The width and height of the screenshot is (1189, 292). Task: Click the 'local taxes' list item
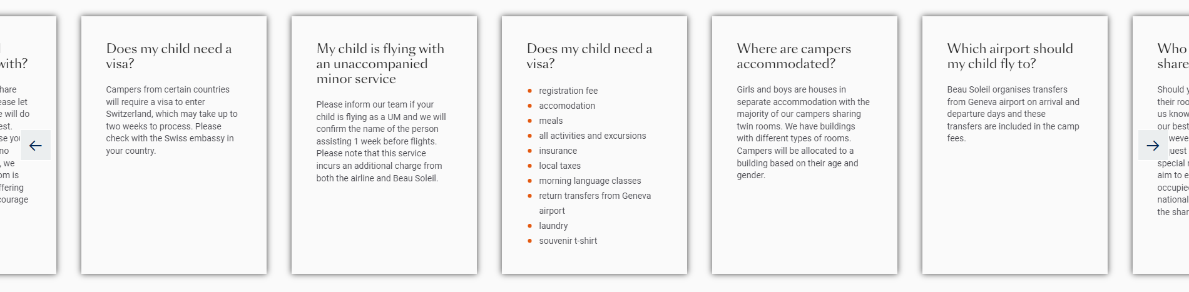559,166
